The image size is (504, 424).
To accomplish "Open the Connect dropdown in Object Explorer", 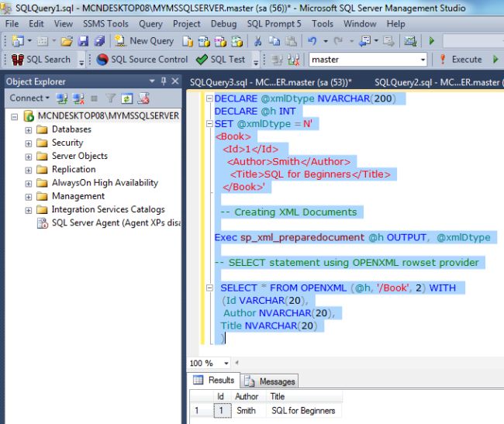I will tap(29, 98).
